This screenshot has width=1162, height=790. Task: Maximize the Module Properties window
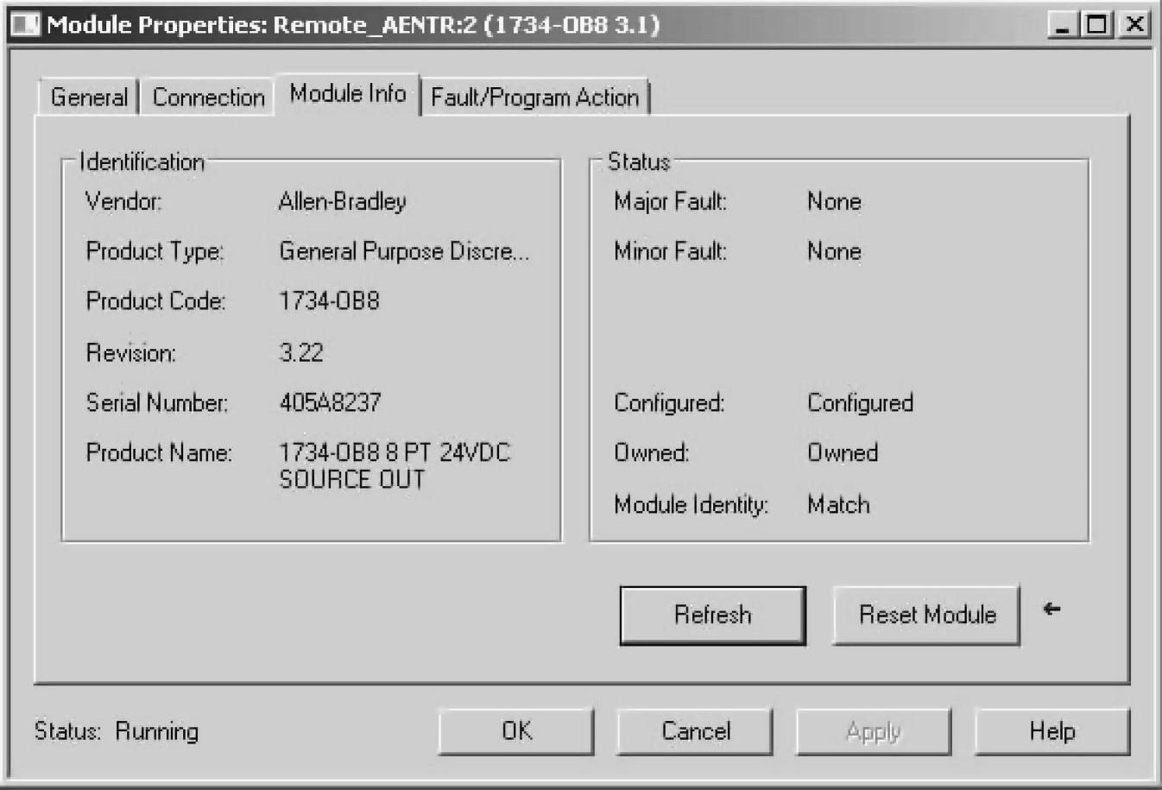pos(1096,24)
